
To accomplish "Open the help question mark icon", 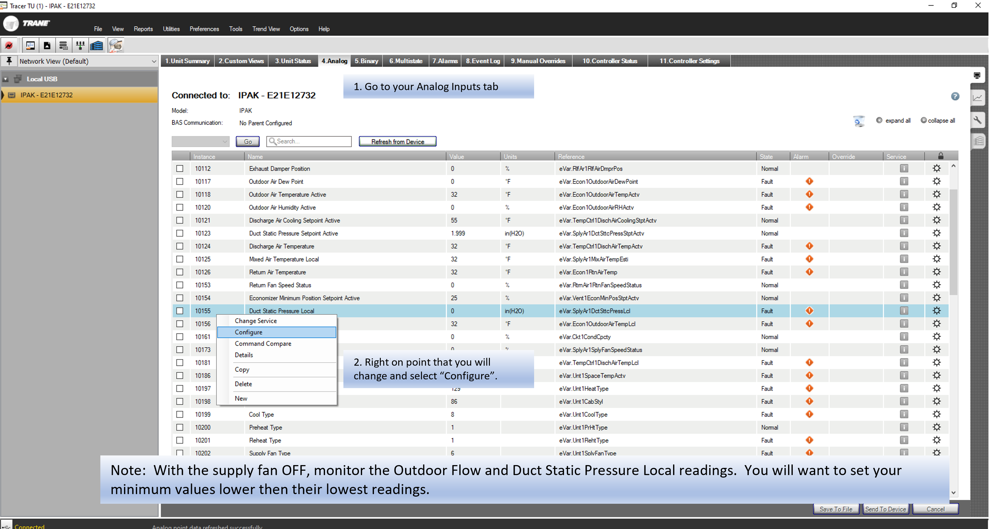I will [955, 96].
